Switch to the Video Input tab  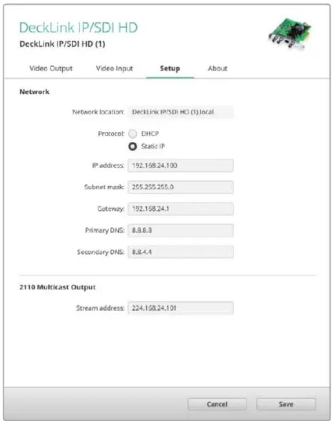(x=115, y=69)
